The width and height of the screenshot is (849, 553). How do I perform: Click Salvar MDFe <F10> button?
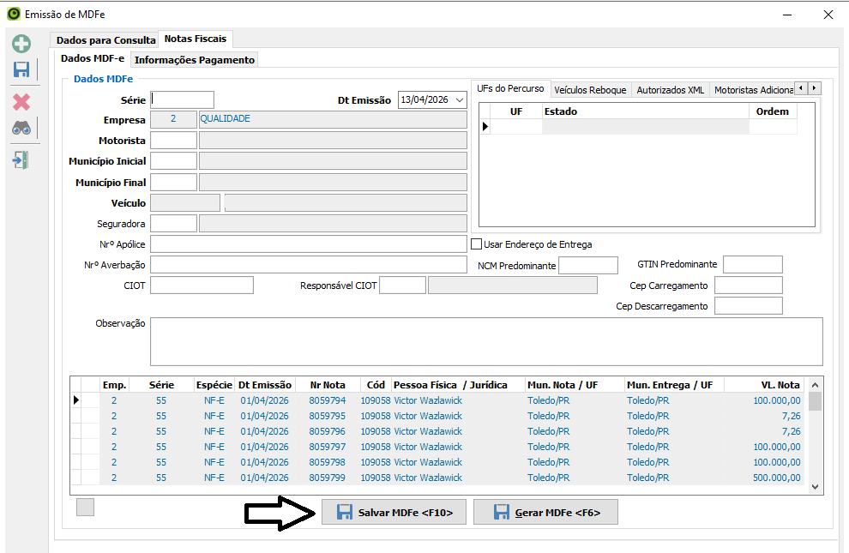(x=394, y=513)
